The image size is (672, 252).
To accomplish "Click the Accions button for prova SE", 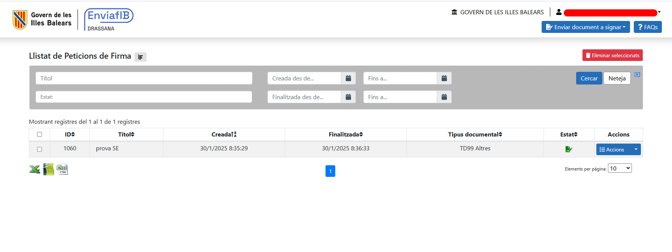I will (614, 149).
